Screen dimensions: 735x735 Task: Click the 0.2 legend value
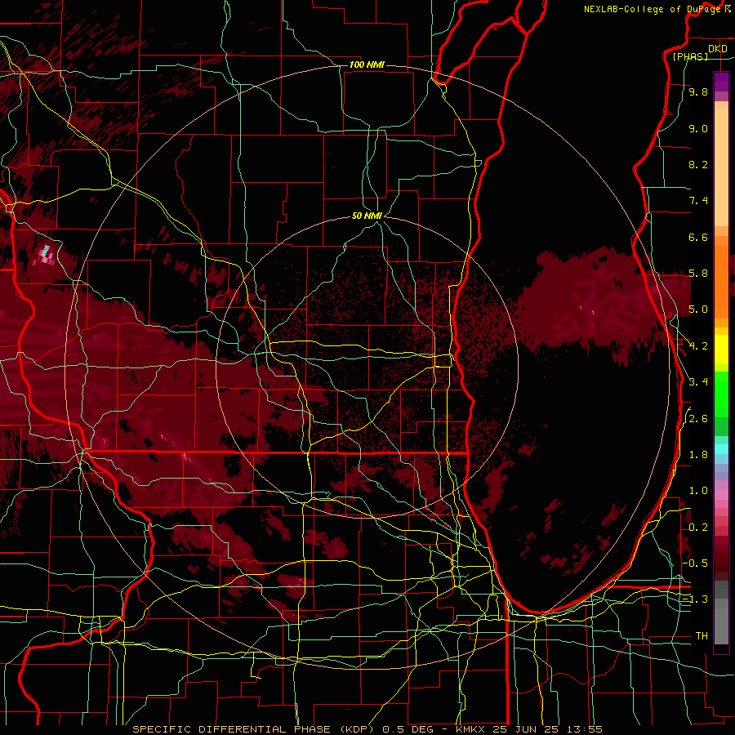pyautogui.click(x=698, y=527)
